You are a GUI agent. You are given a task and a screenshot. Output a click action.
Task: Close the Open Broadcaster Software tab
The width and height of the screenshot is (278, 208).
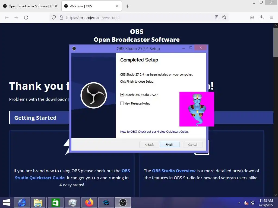(56, 6)
